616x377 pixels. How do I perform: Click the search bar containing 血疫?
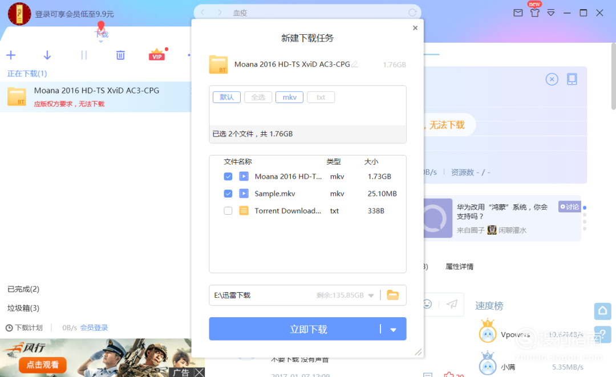(307, 13)
